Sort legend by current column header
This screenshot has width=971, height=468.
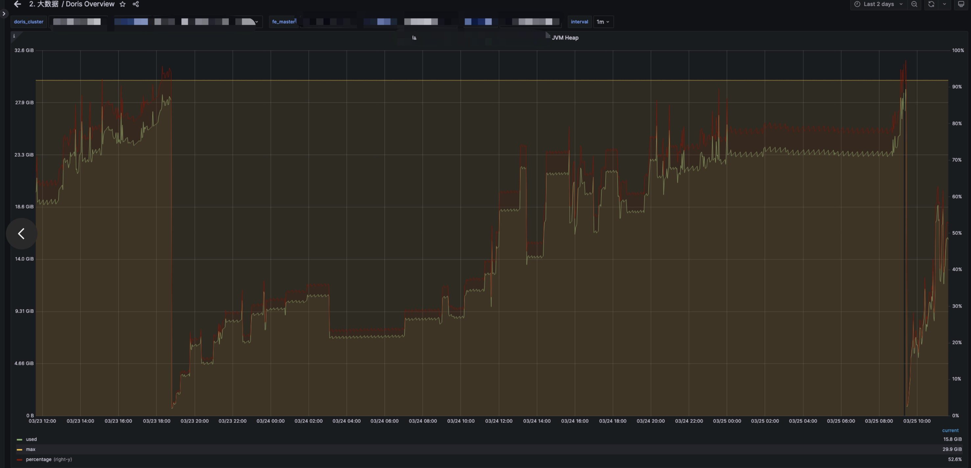950,430
